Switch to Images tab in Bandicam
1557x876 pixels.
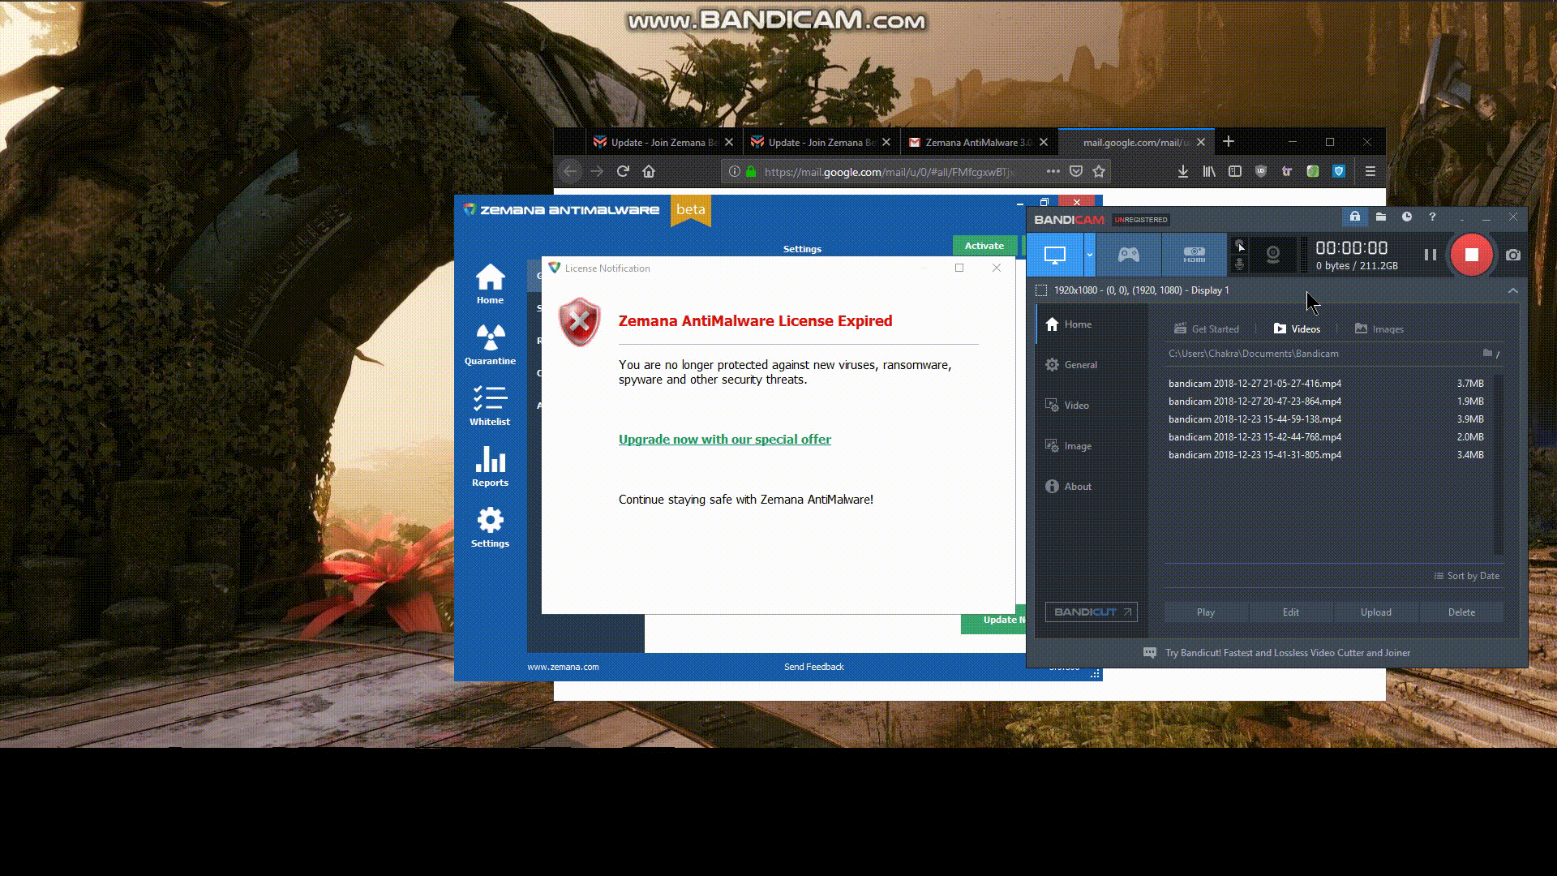point(1379,328)
